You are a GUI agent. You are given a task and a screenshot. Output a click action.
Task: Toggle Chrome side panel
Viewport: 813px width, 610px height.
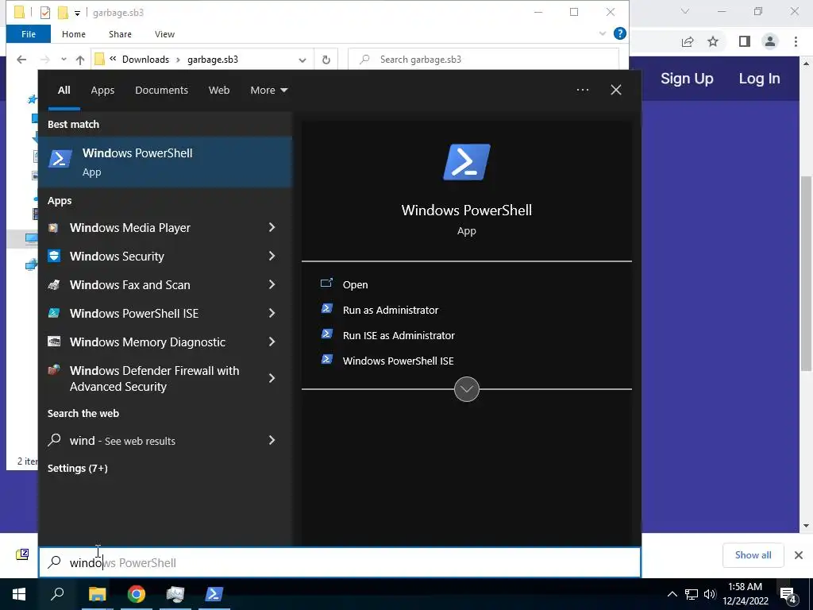coord(745,41)
